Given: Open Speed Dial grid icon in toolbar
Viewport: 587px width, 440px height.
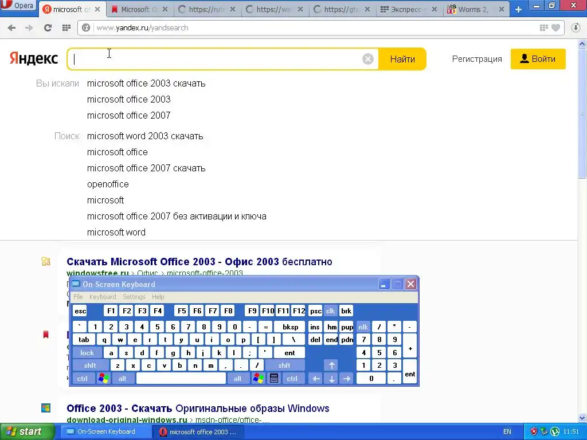Looking at the screenshot, I should [x=66, y=27].
